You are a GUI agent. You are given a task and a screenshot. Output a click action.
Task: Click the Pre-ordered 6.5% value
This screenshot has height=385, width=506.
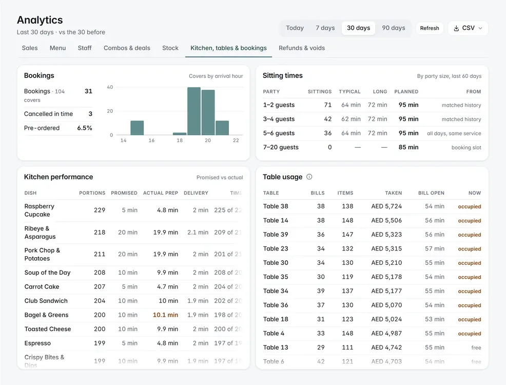(x=85, y=128)
